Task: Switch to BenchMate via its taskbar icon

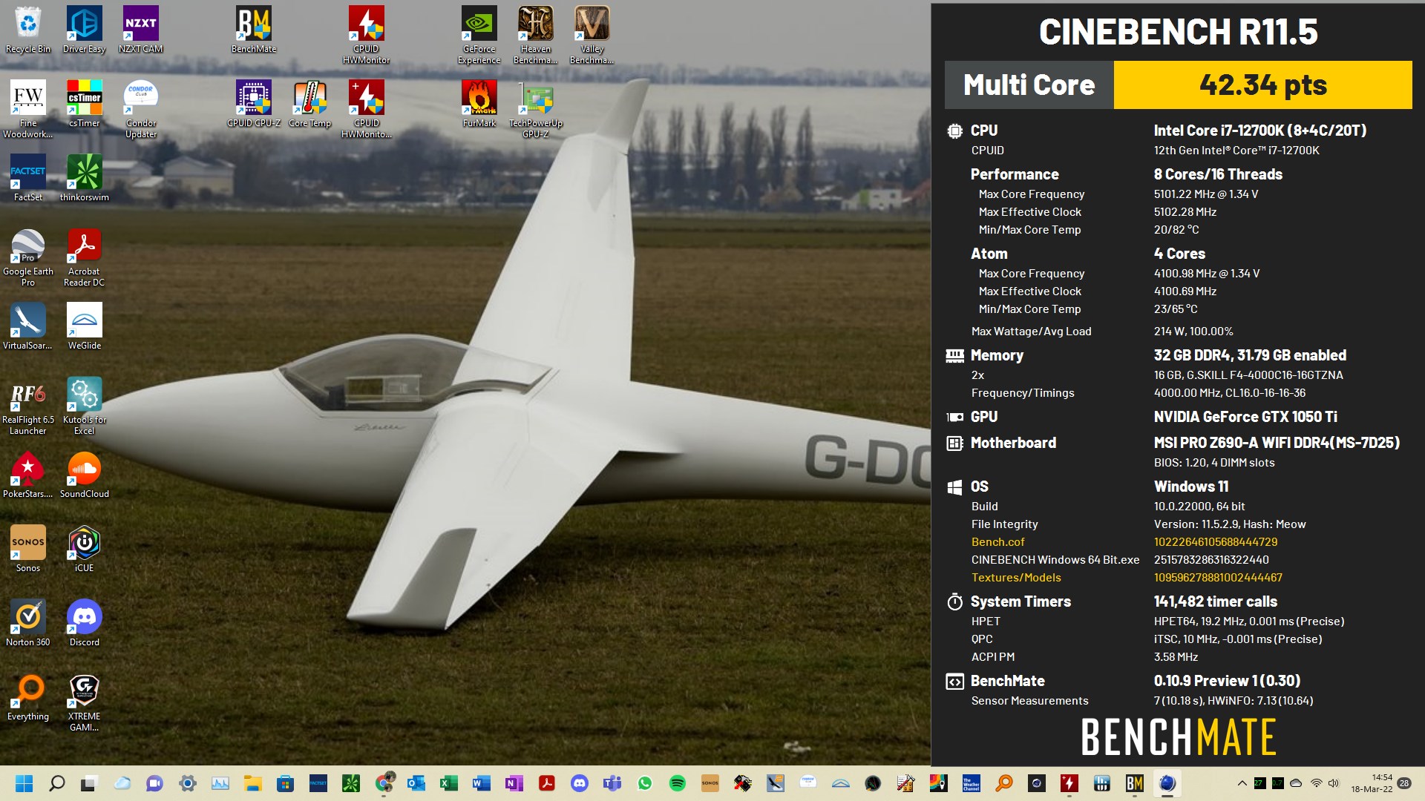Action: [1134, 783]
